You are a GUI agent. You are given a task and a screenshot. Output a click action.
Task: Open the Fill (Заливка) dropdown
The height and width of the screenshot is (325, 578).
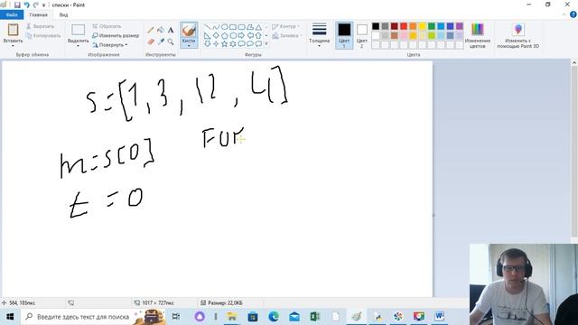[x=287, y=36]
